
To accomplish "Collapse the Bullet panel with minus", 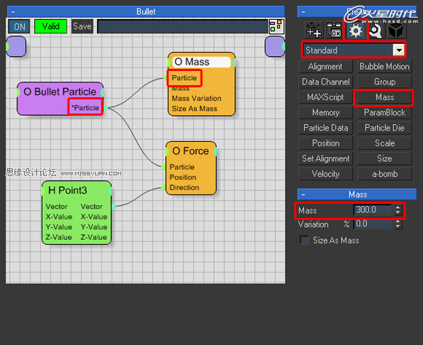I will (x=13, y=12).
